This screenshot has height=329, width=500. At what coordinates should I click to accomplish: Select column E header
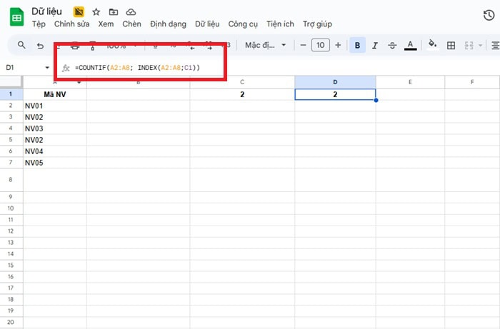click(410, 82)
